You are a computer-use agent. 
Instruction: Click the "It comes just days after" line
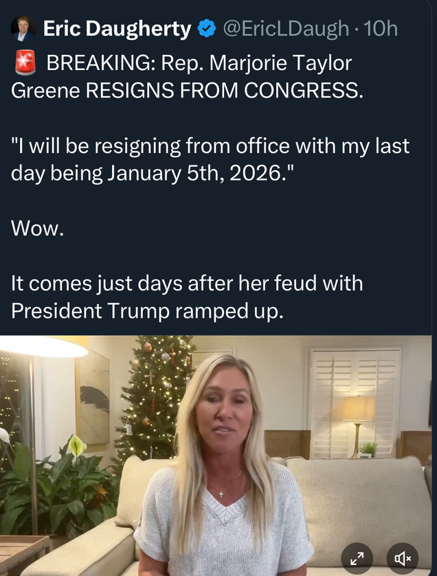tap(187, 284)
